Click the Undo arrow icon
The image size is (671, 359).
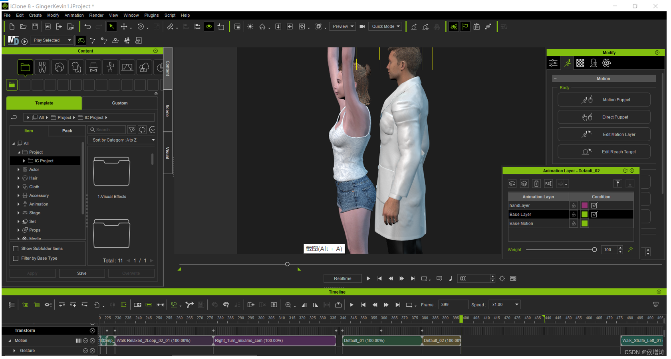click(87, 27)
